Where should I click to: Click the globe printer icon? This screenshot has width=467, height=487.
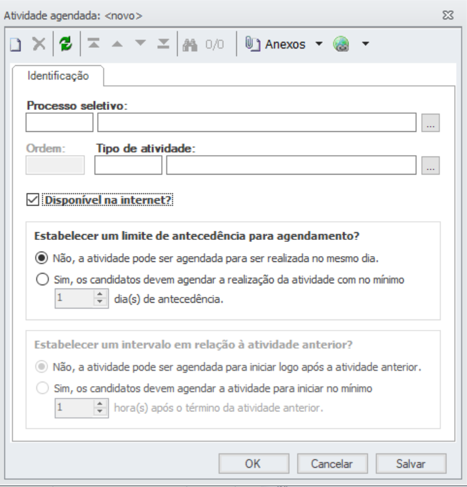[x=341, y=44]
